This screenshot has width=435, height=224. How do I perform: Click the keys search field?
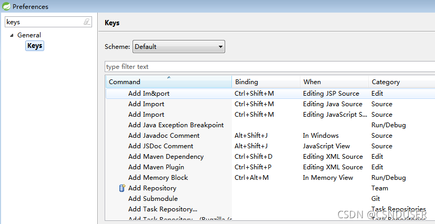pyautogui.click(x=48, y=22)
